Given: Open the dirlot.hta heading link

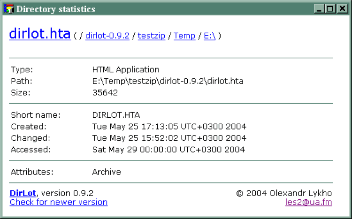Looking at the screenshot, I should (40, 34).
